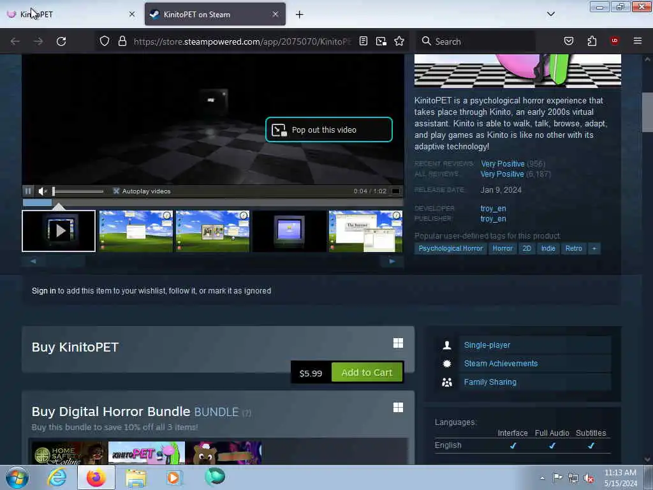The image size is (653, 490).
Task: Select the first trailer video thumbnail
Action: point(59,231)
